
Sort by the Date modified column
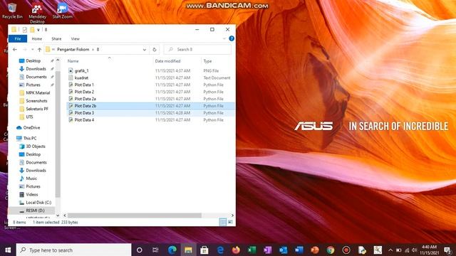pyautogui.click(x=167, y=61)
